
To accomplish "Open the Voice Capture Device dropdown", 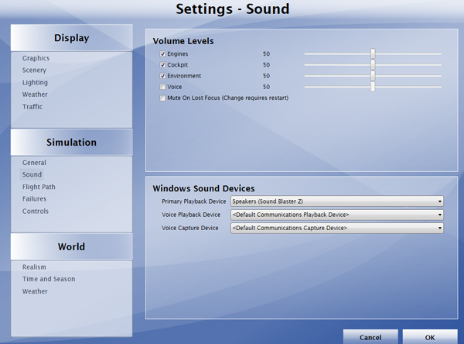I will (x=337, y=228).
